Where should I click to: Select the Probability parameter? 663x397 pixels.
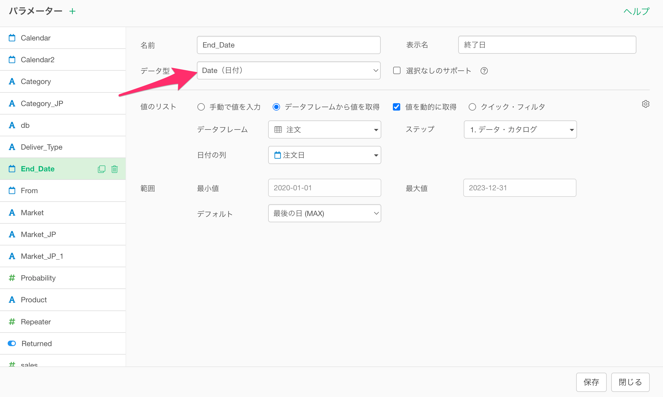[63, 278]
